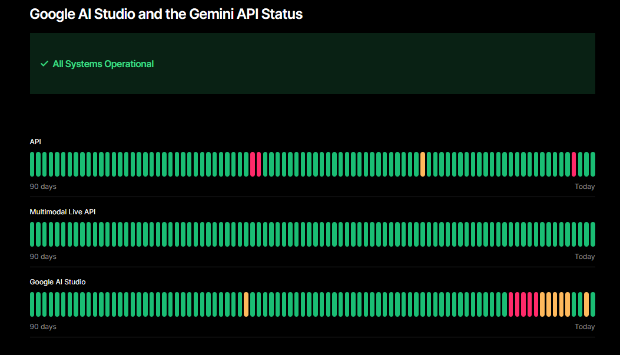The width and height of the screenshot is (620, 355).
Task: Click the orange bar in API row
Action: [423, 164]
